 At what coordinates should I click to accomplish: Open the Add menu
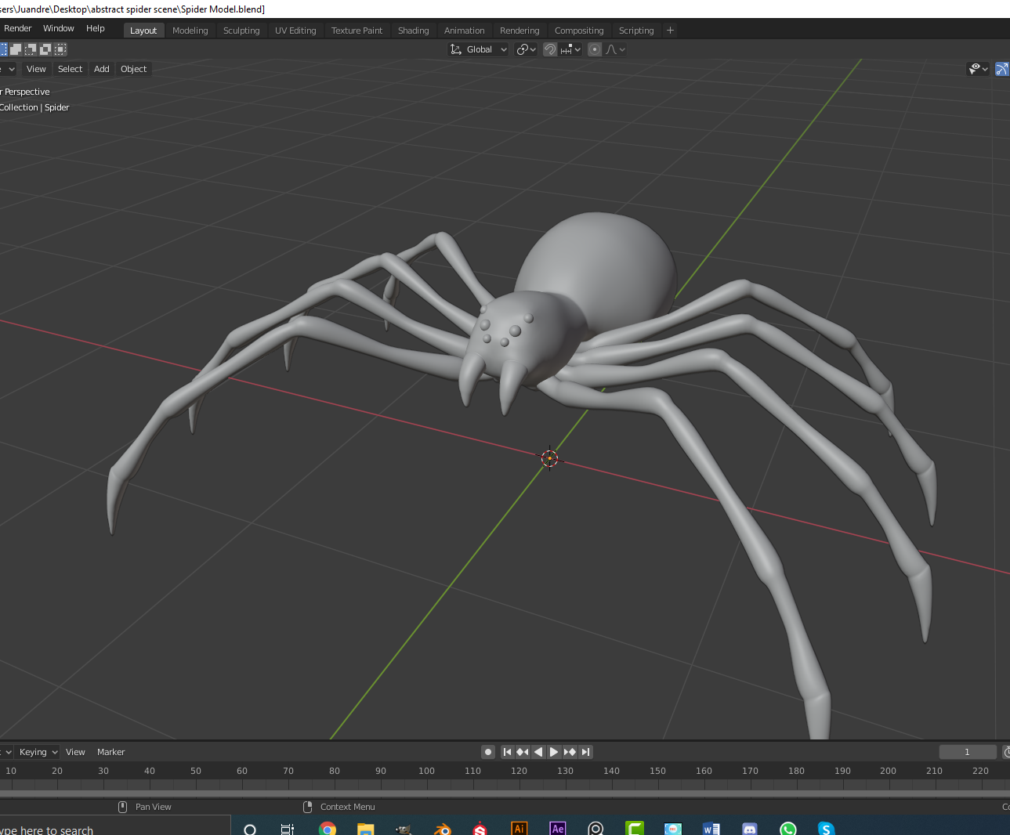(x=101, y=69)
